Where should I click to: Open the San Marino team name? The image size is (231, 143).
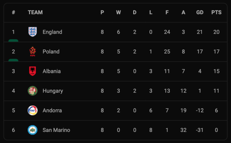pyautogui.click(x=56, y=130)
